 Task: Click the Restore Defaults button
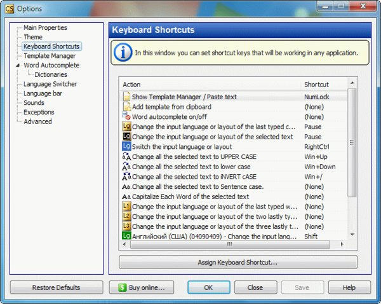(57, 287)
